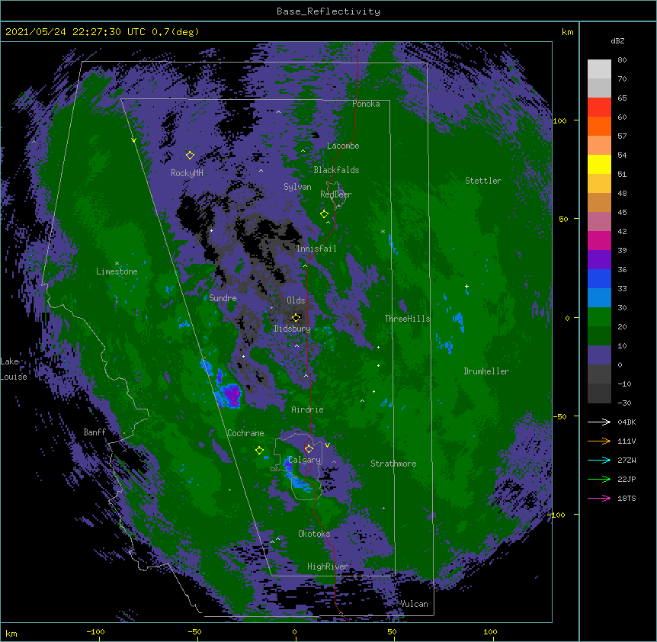The height and width of the screenshot is (642, 657).
Task: Select the Lacombe label
Action: coord(343,146)
